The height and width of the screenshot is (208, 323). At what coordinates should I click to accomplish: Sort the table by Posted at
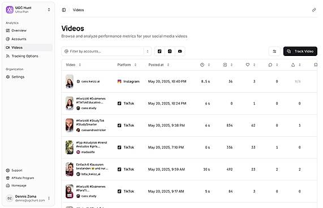pyautogui.click(x=159, y=65)
